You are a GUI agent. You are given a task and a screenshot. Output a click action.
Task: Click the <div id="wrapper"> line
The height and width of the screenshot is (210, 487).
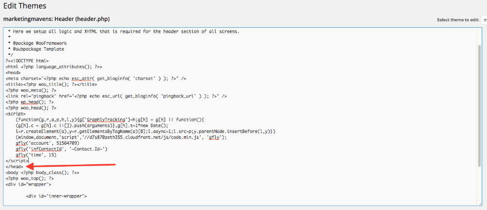click(28, 184)
